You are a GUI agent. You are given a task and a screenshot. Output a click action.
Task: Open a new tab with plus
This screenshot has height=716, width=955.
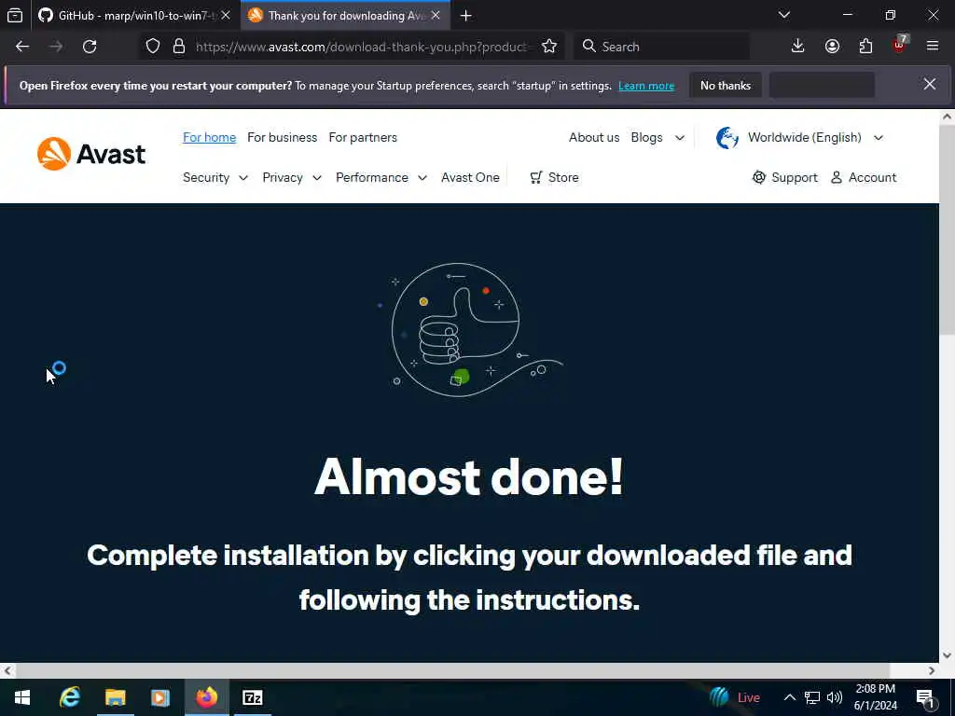(466, 16)
